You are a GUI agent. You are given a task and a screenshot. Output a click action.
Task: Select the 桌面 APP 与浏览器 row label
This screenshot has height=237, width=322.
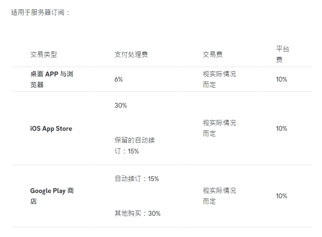point(51,79)
